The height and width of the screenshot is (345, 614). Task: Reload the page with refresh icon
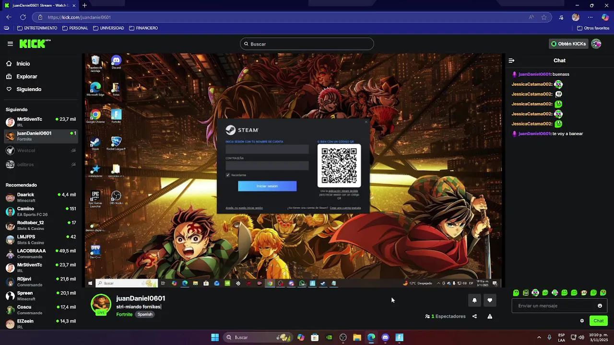pyautogui.click(x=23, y=17)
